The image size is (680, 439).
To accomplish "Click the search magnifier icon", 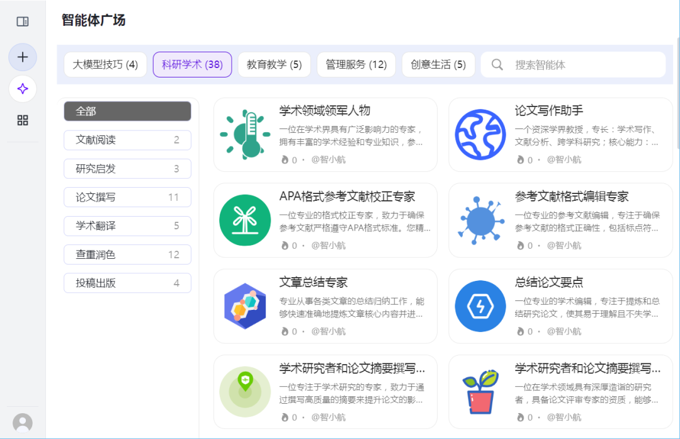I will coord(497,65).
